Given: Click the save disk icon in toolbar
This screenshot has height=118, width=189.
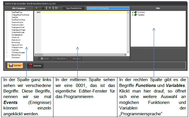Looking at the screenshot, I should (43, 8).
